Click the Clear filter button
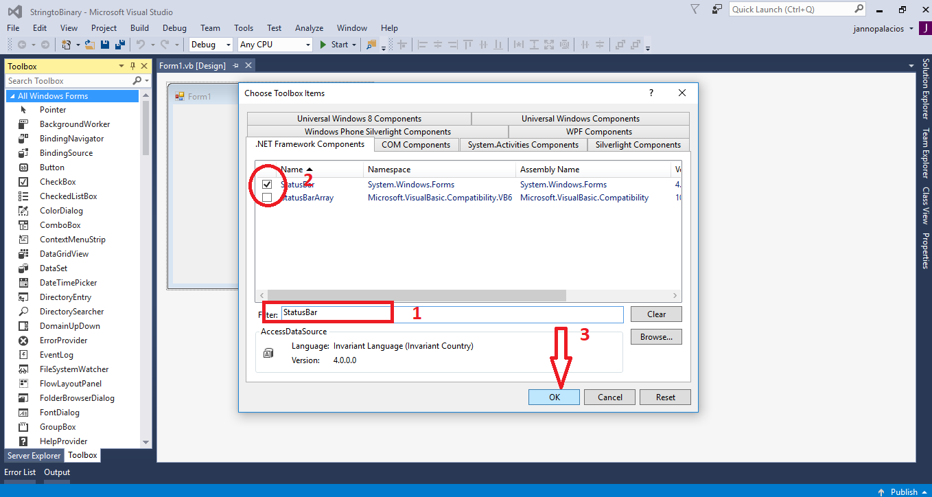 (x=657, y=314)
